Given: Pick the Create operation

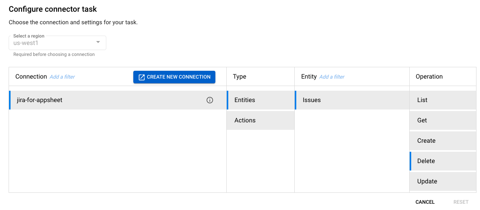Looking at the screenshot, I should coord(426,141).
